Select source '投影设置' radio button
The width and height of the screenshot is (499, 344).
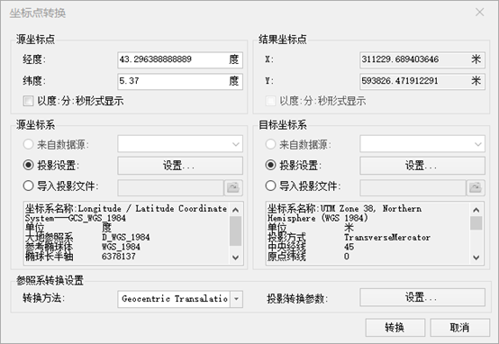(x=28, y=165)
